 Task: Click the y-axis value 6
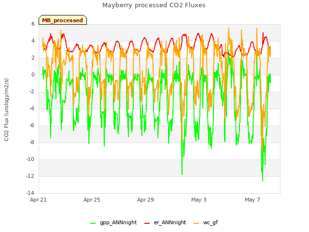[33, 24]
